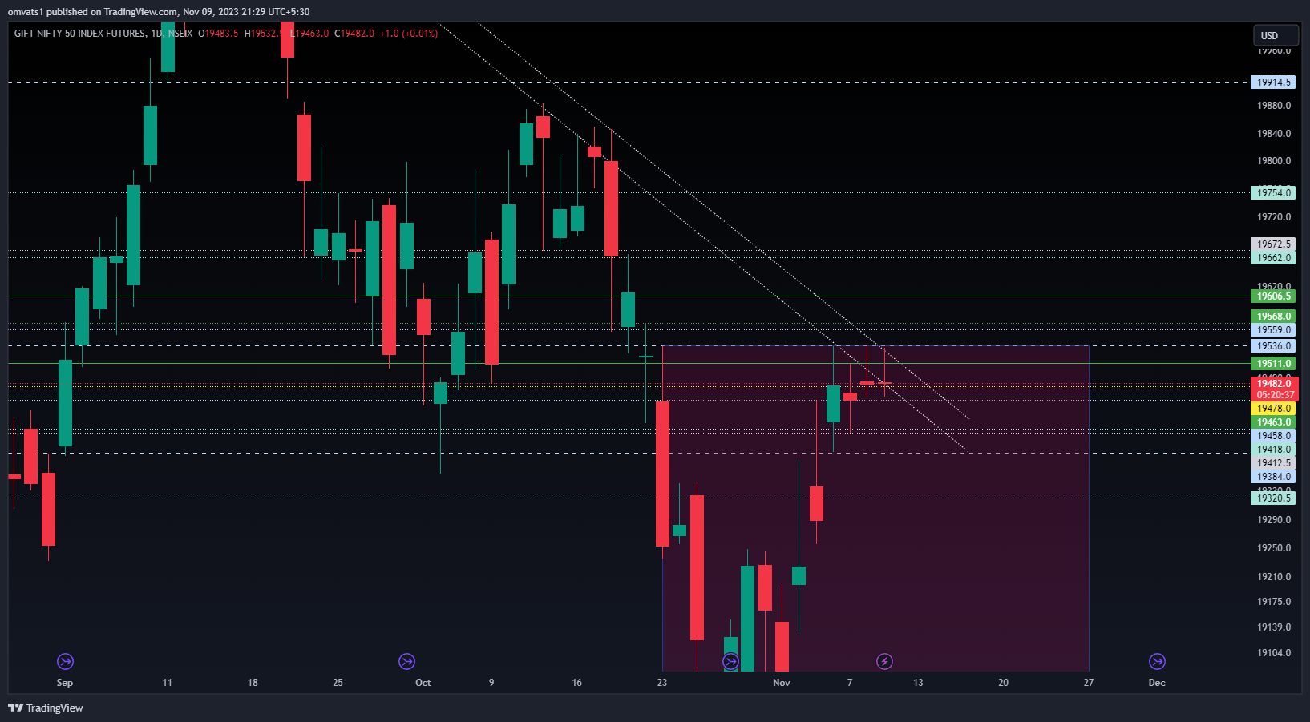Click the 7 date label on time axis

point(850,683)
